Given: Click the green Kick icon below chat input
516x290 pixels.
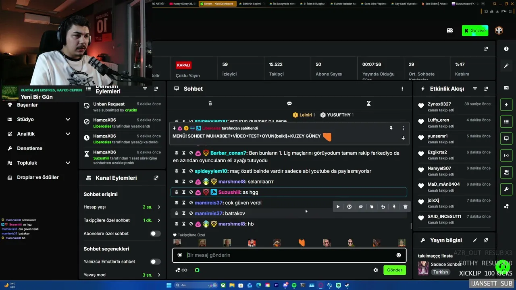Looking at the screenshot, I should coord(197,270).
